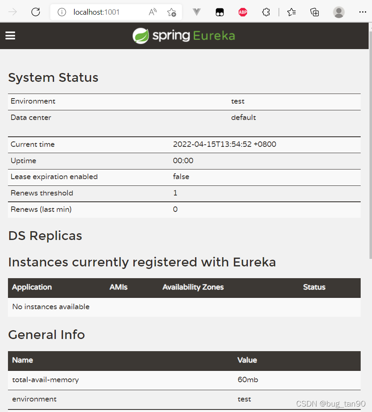
Task: Select the Data center value 'default'
Action: [x=243, y=117]
